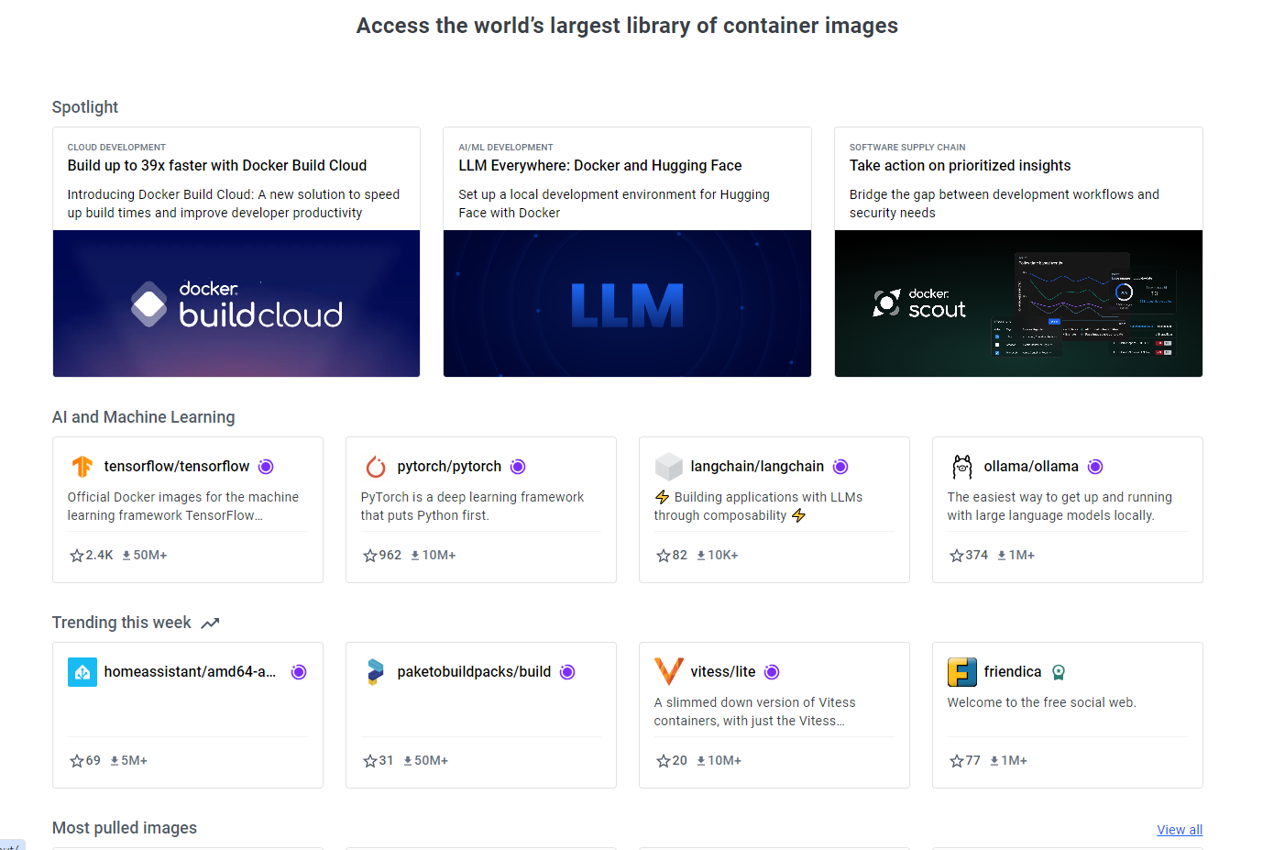
Task: Click the ollama llama logo icon
Action: tap(962, 467)
